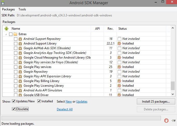Toggle the Installed filter checkbox
The image size is (177, 126).
pos(39,101)
